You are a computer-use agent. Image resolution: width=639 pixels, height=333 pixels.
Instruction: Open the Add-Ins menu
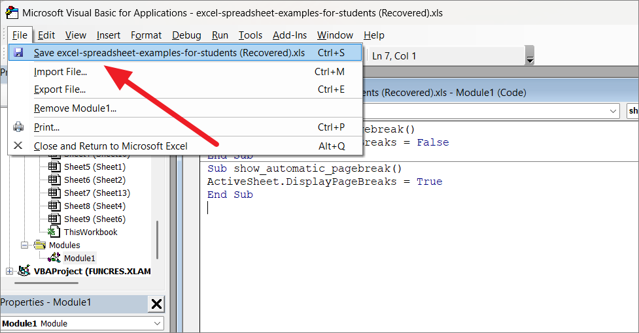click(x=290, y=35)
